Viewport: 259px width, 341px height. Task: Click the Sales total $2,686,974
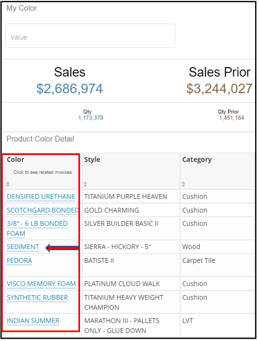(x=70, y=89)
